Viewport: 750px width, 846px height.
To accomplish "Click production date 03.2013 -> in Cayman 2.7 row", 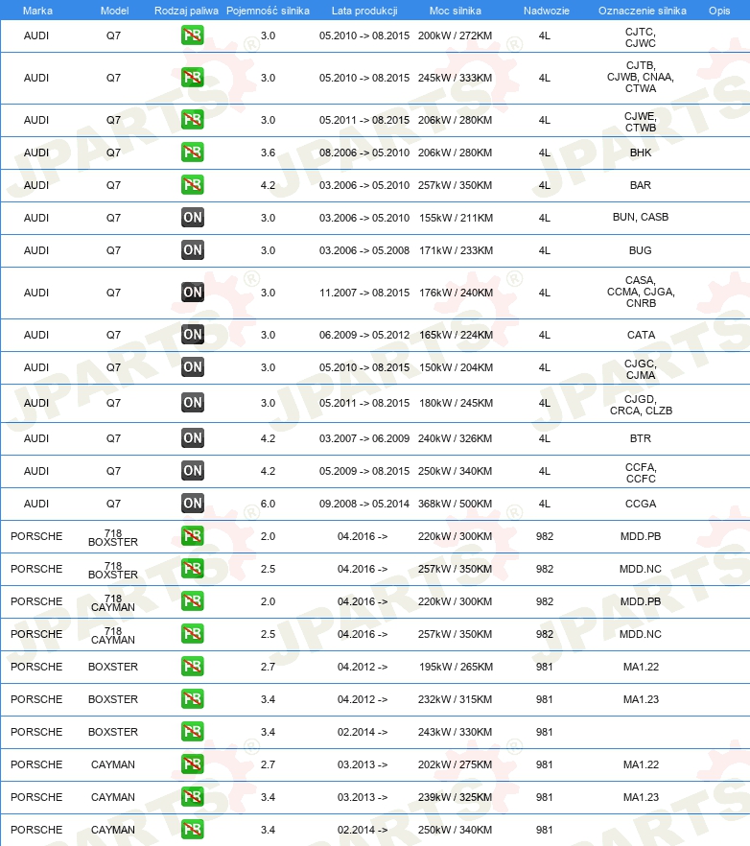I will (x=362, y=764).
